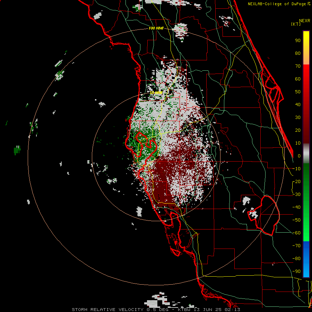Image resolution: width=312 pixels, height=312 pixels.
Task: Click the -40 scale value
Action: coord(296,207)
